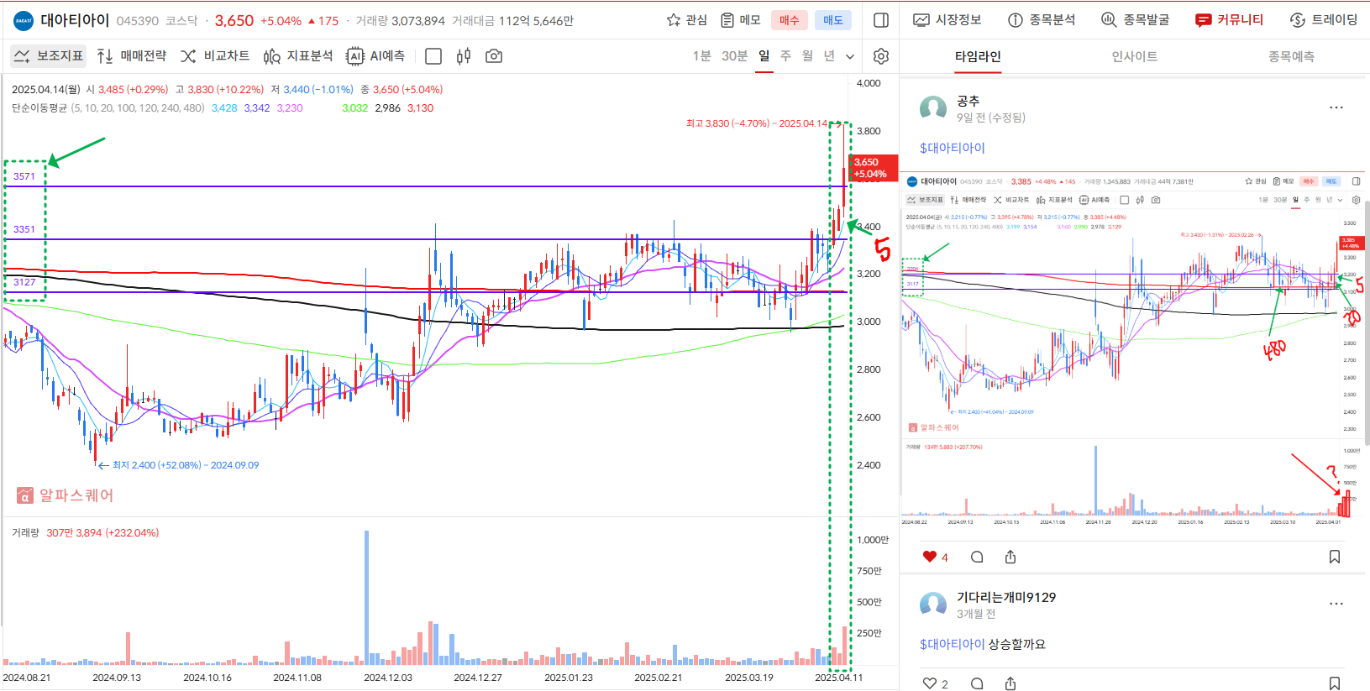Switch to 인사이트 tab

1135,56
